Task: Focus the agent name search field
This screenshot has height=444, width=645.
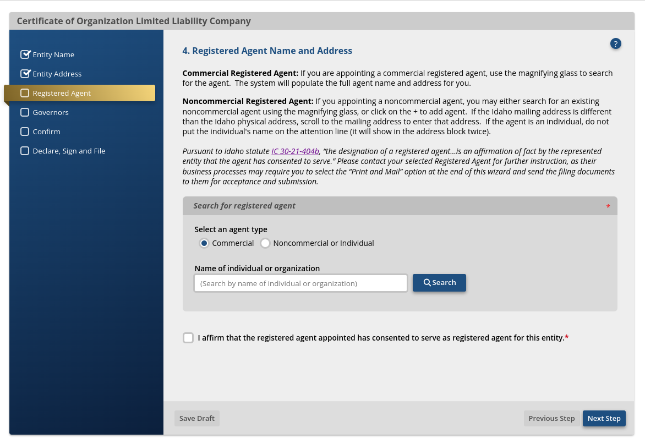Action: [x=300, y=283]
